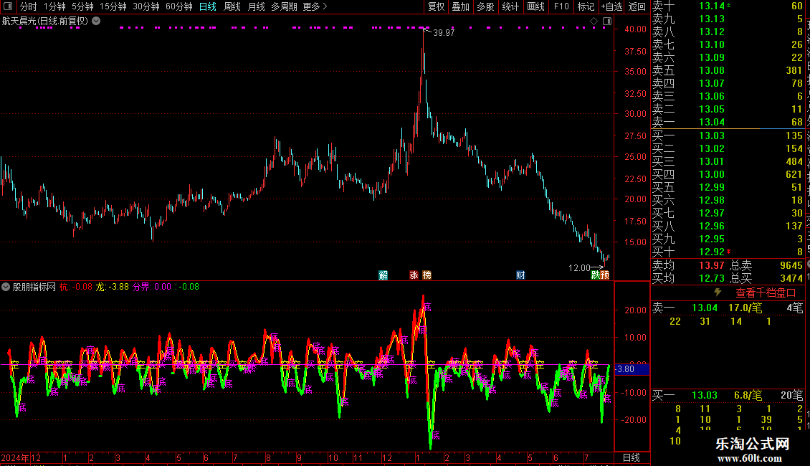This screenshot has height=466, width=810.
Task: Click the window split icon at chart top-right
Action: 607,22
